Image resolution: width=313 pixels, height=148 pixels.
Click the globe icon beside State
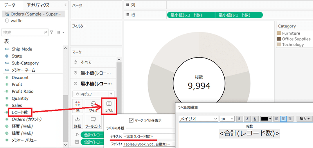[x=7, y=56]
